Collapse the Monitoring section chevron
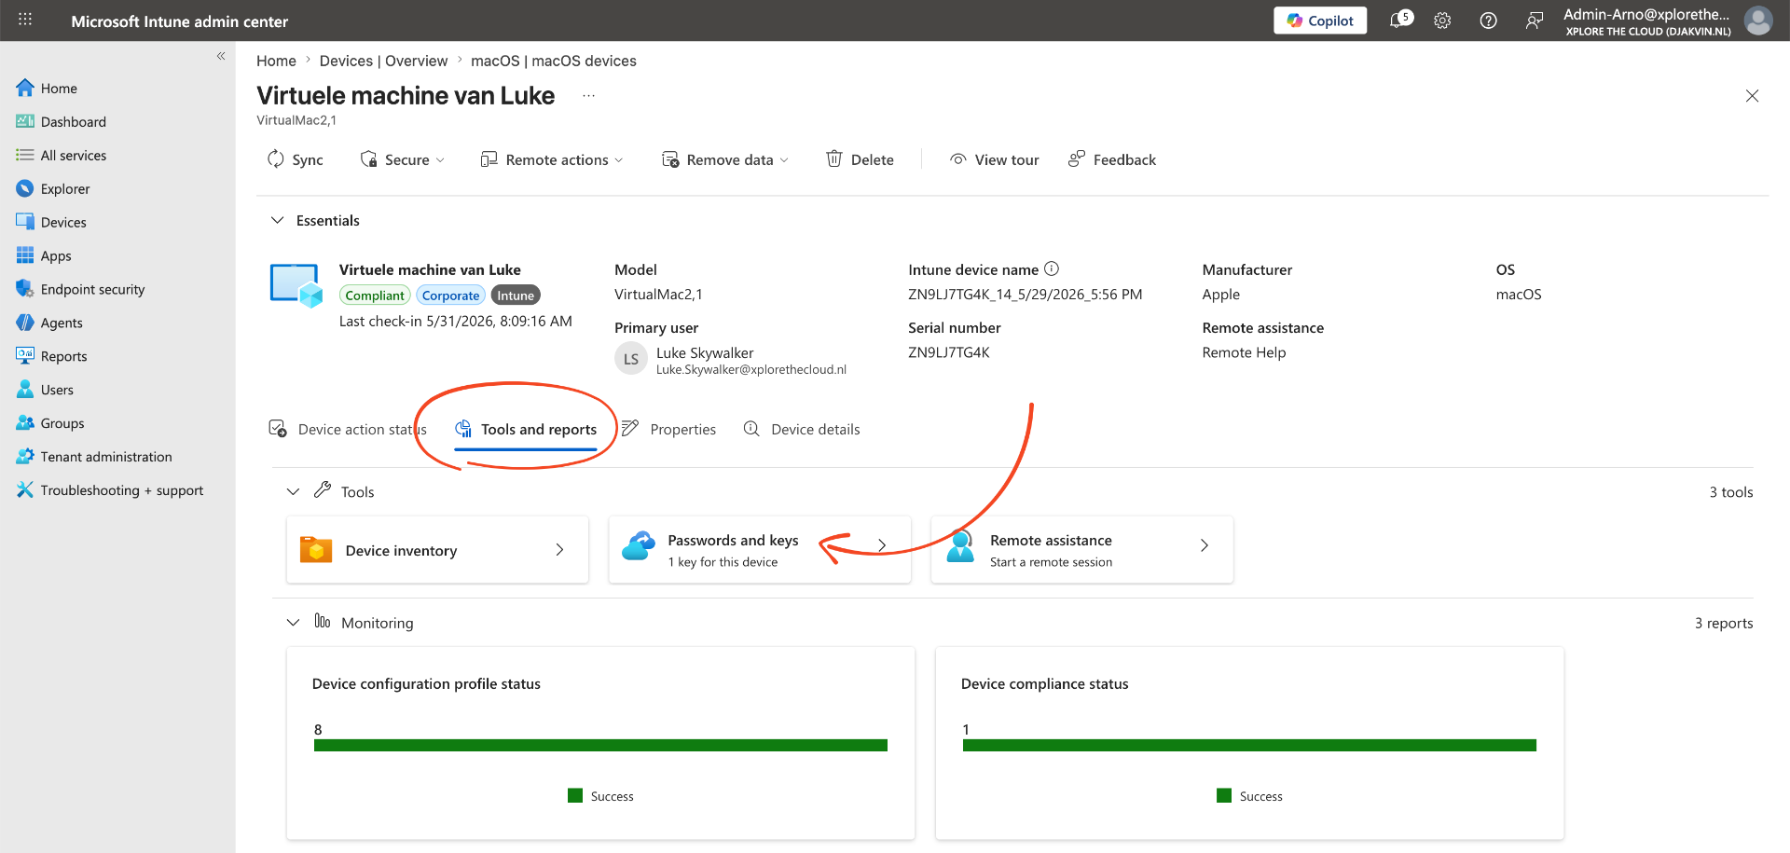The width and height of the screenshot is (1790, 853). pyautogui.click(x=293, y=623)
